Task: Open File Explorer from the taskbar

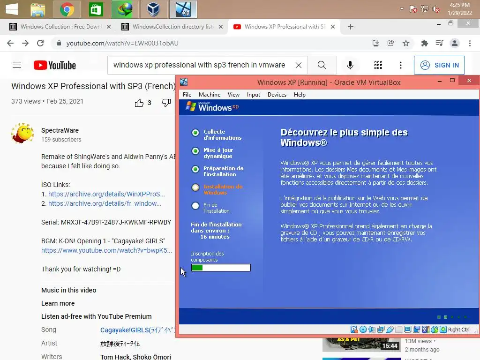Action: pos(38,9)
